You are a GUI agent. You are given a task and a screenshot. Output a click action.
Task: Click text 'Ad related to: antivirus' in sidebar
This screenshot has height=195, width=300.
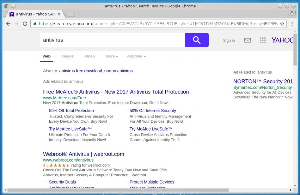[252, 72]
